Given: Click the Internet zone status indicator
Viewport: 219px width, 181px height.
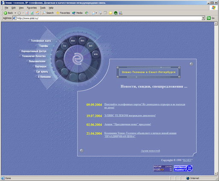Looking at the screenshot, I should pos(193,178).
